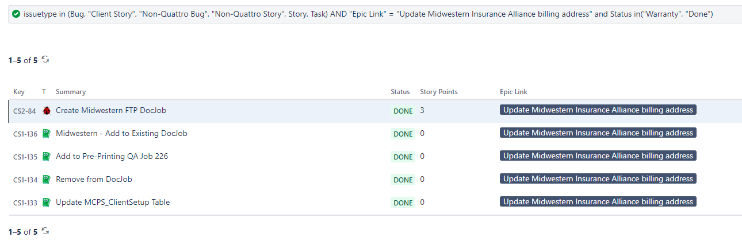Open 'Update MCPS_ClientSetup Table' summary
742x241 pixels.
[113, 202]
